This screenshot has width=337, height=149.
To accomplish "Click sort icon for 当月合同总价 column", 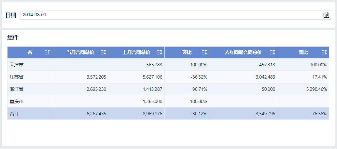I will click(103, 52).
